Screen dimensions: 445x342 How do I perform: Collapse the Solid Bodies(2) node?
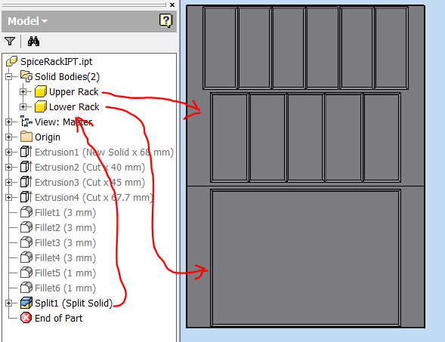coord(9,76)
